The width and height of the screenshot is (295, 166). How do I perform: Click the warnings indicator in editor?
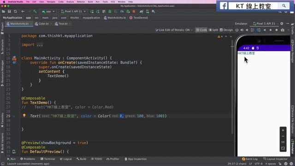pos(220,36)
